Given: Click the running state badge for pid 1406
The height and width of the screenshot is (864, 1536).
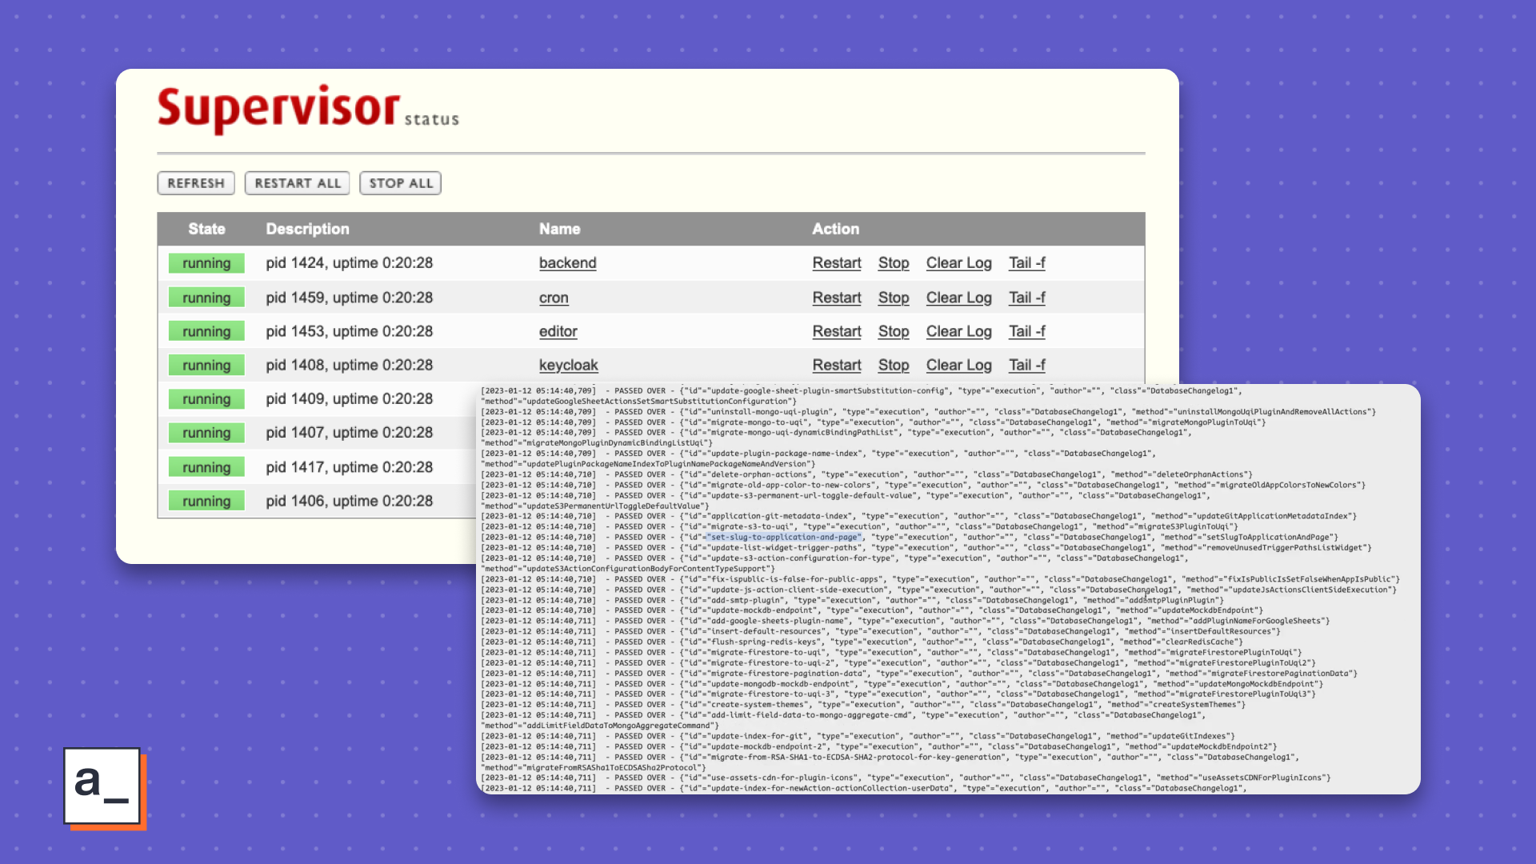Looking at the screenshot, I should pos(206,502).
